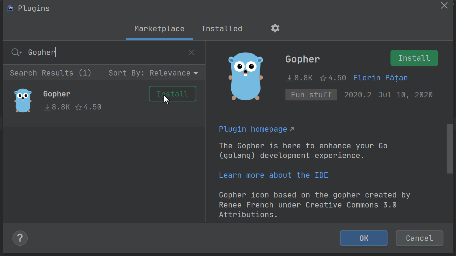Install Gopher from the search results list
The width and height of the screenshot is (456, 256).
point(172,94)
